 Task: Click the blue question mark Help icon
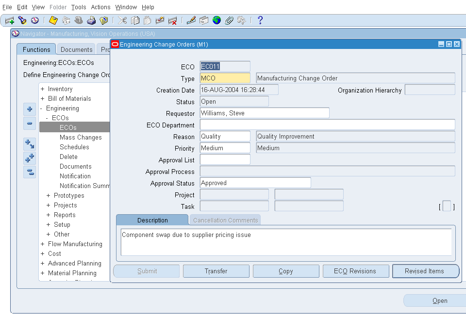click(261, 20)
